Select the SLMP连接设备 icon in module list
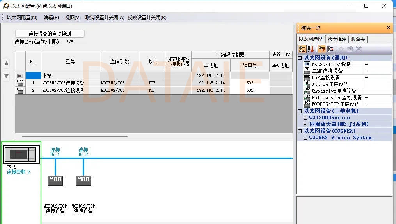The image size is (396, 224). 307,71
